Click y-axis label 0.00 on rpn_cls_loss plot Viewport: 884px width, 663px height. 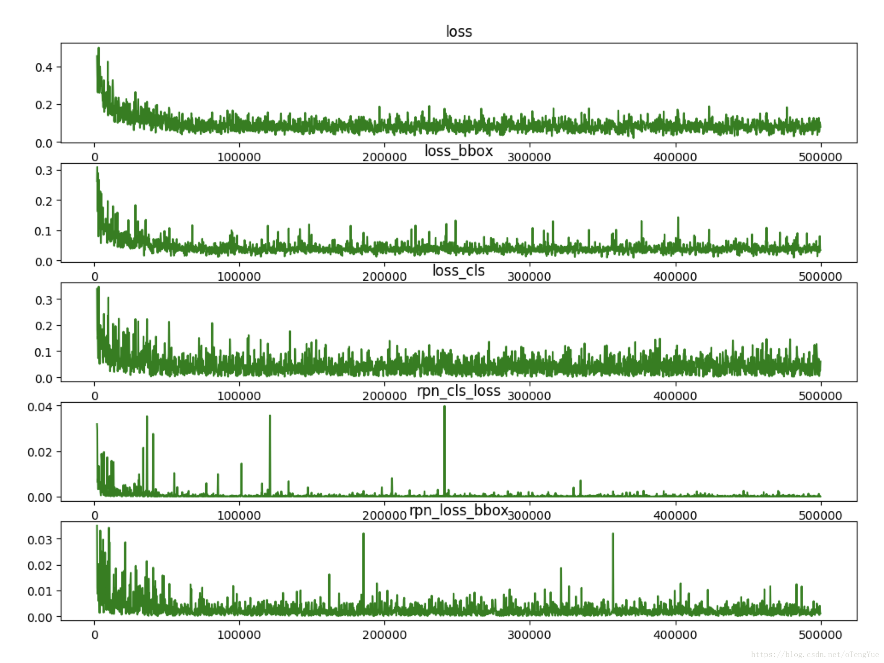click(41, 497)
